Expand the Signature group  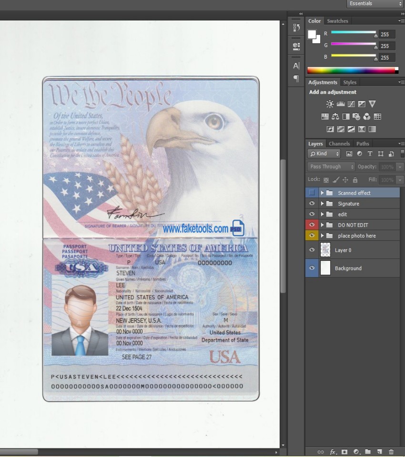(x=323, y=203)
